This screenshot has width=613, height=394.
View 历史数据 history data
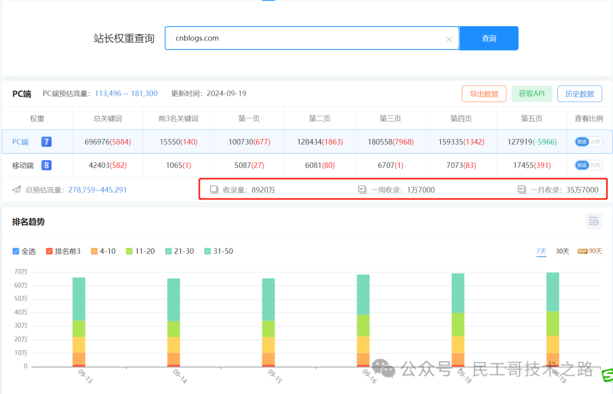click(580, 94)
